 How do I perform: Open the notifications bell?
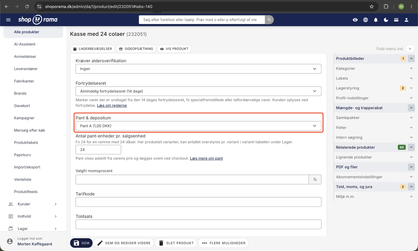point(376,20)
